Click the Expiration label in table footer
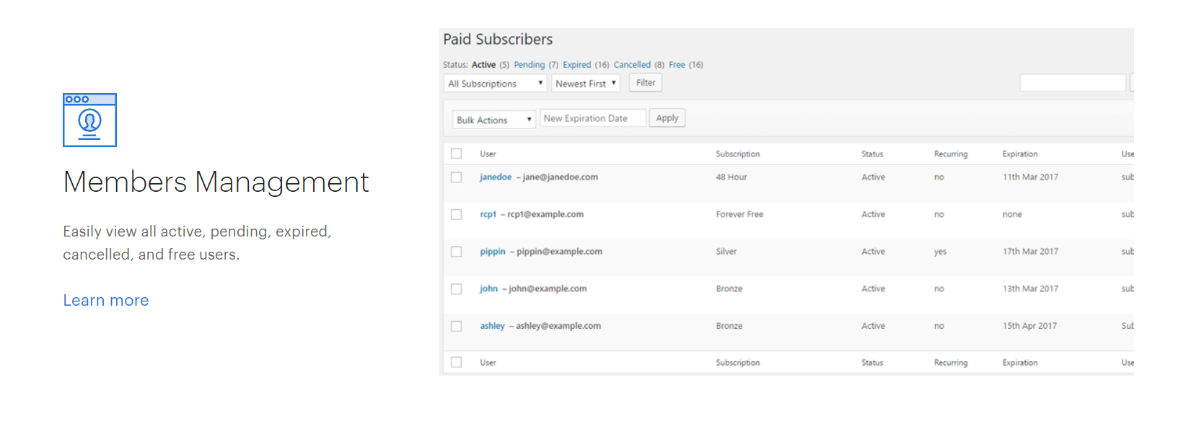Screen dimensions: 1191x424 (x=1020, y=363)
